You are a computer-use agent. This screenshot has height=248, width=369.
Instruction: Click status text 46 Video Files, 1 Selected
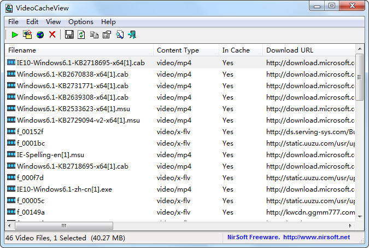click(x=46, y=238)
